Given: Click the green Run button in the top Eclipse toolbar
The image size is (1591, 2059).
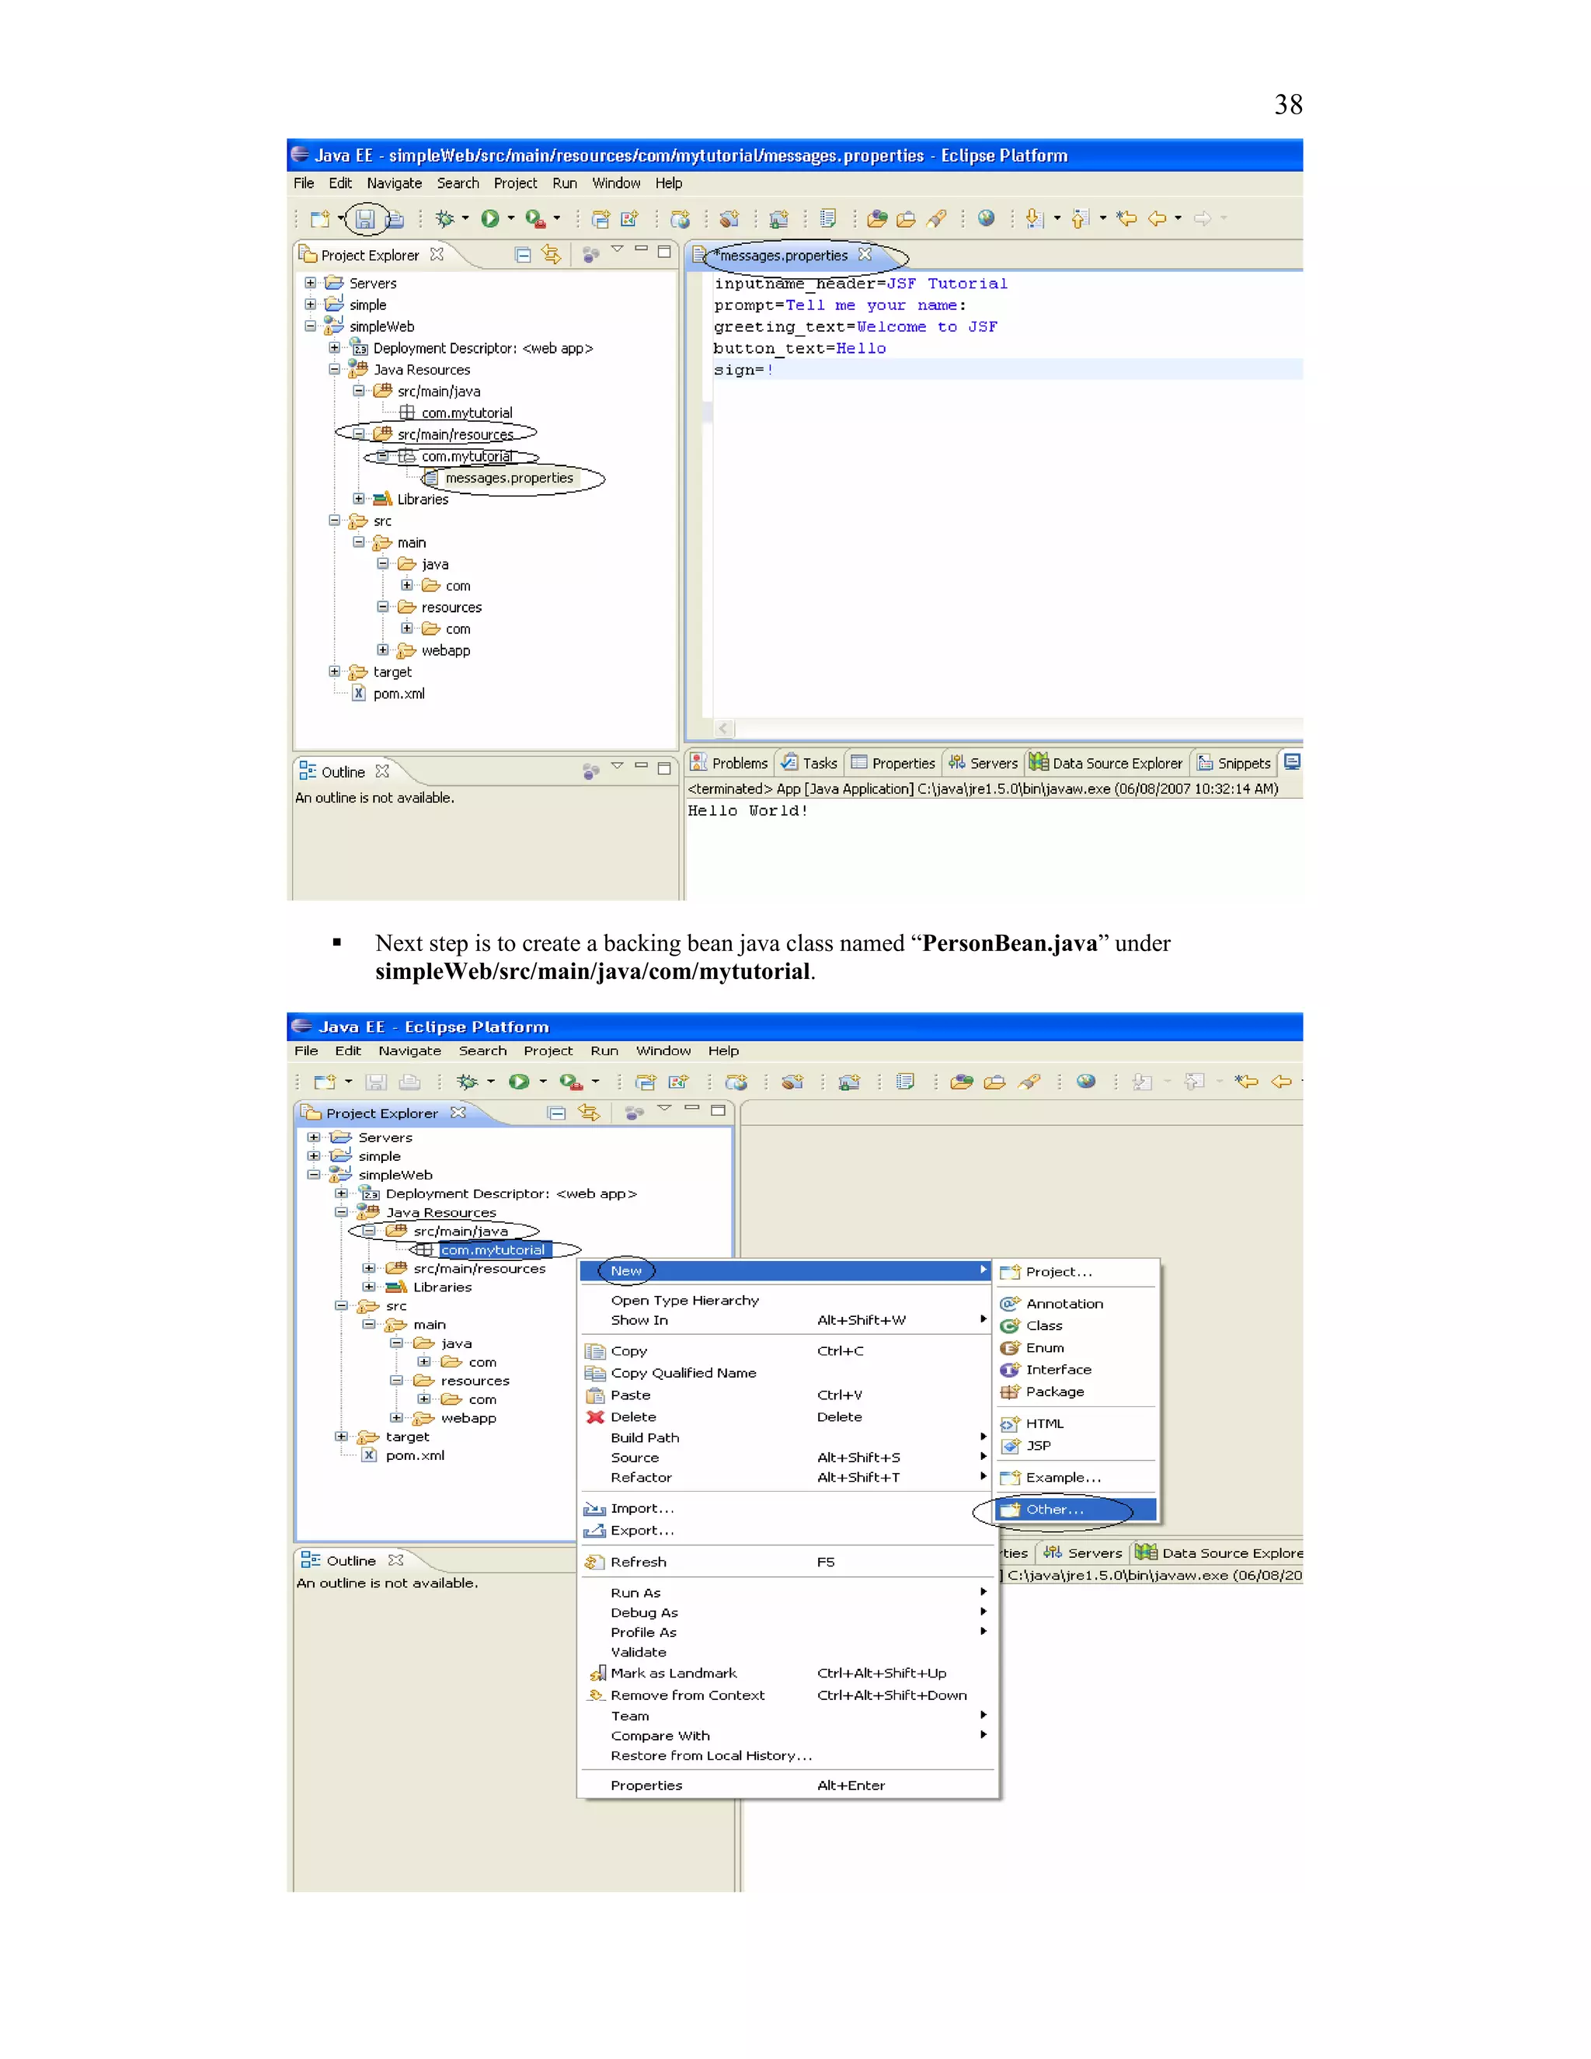Looking at the screenshot, I should [490, 219].
